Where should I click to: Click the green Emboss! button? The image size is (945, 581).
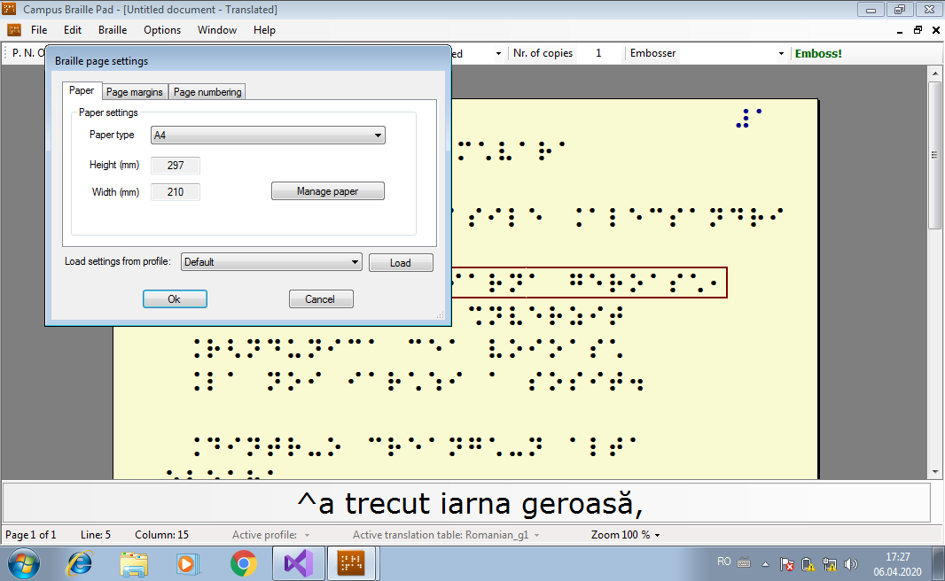click(x=818, y=53)
